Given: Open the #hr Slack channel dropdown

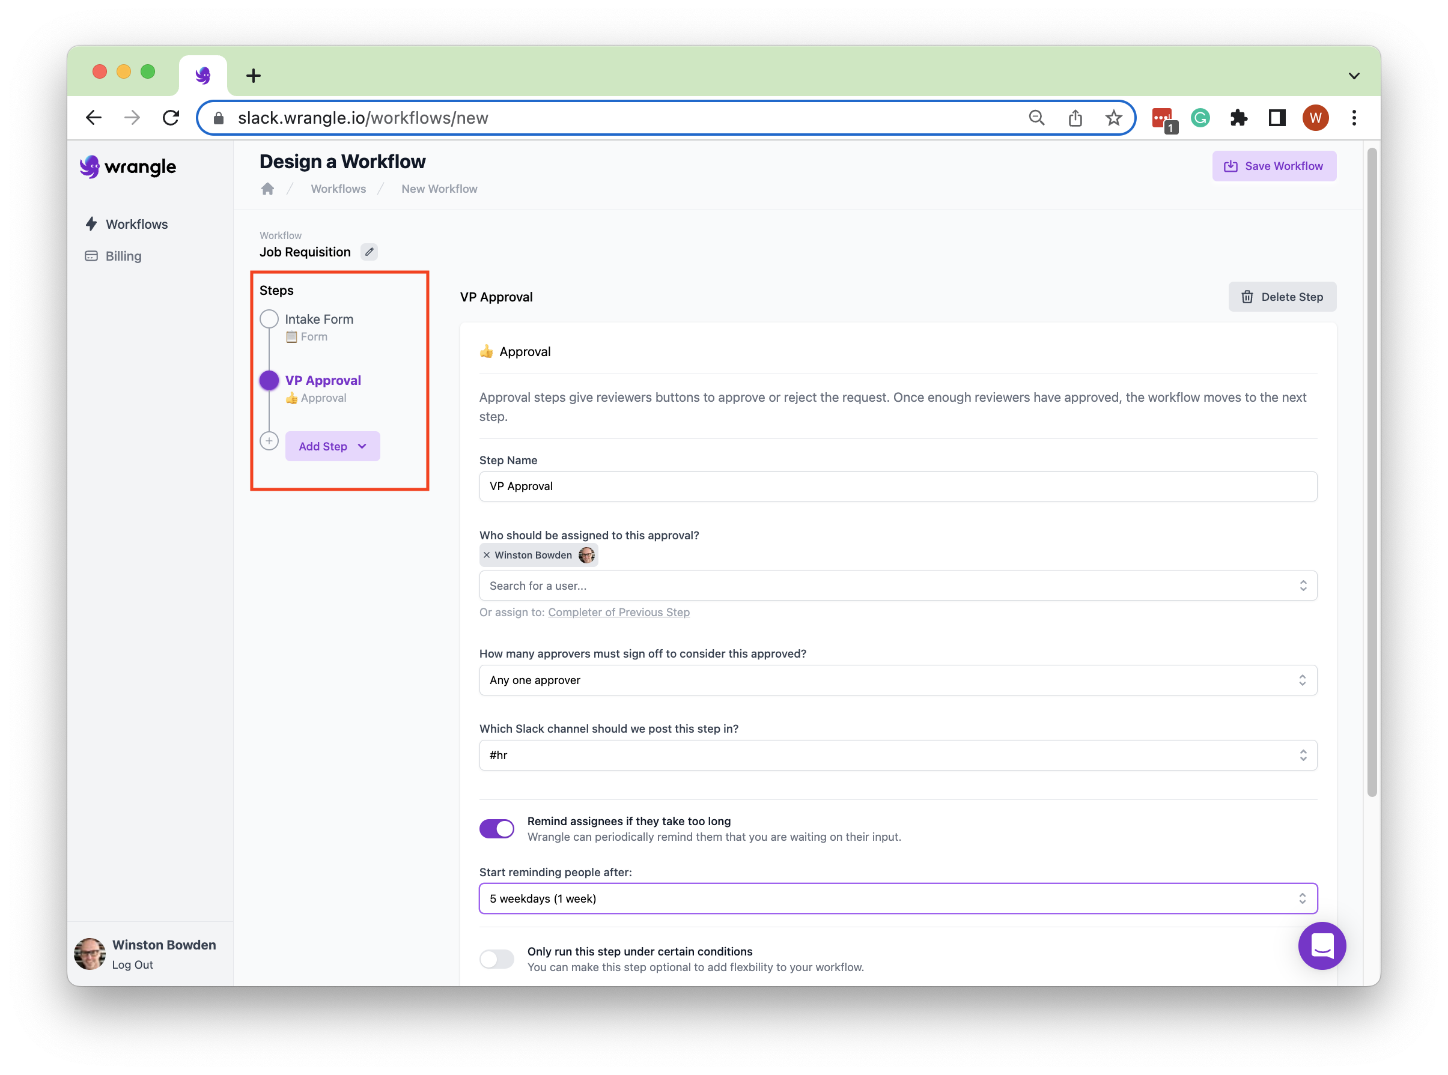Looking at the screenshot, I should pyautogui.click(x=898, y=755).
